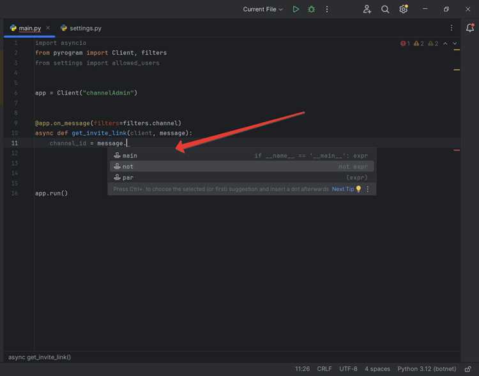Change the CRLF line separator

[324, 369]
